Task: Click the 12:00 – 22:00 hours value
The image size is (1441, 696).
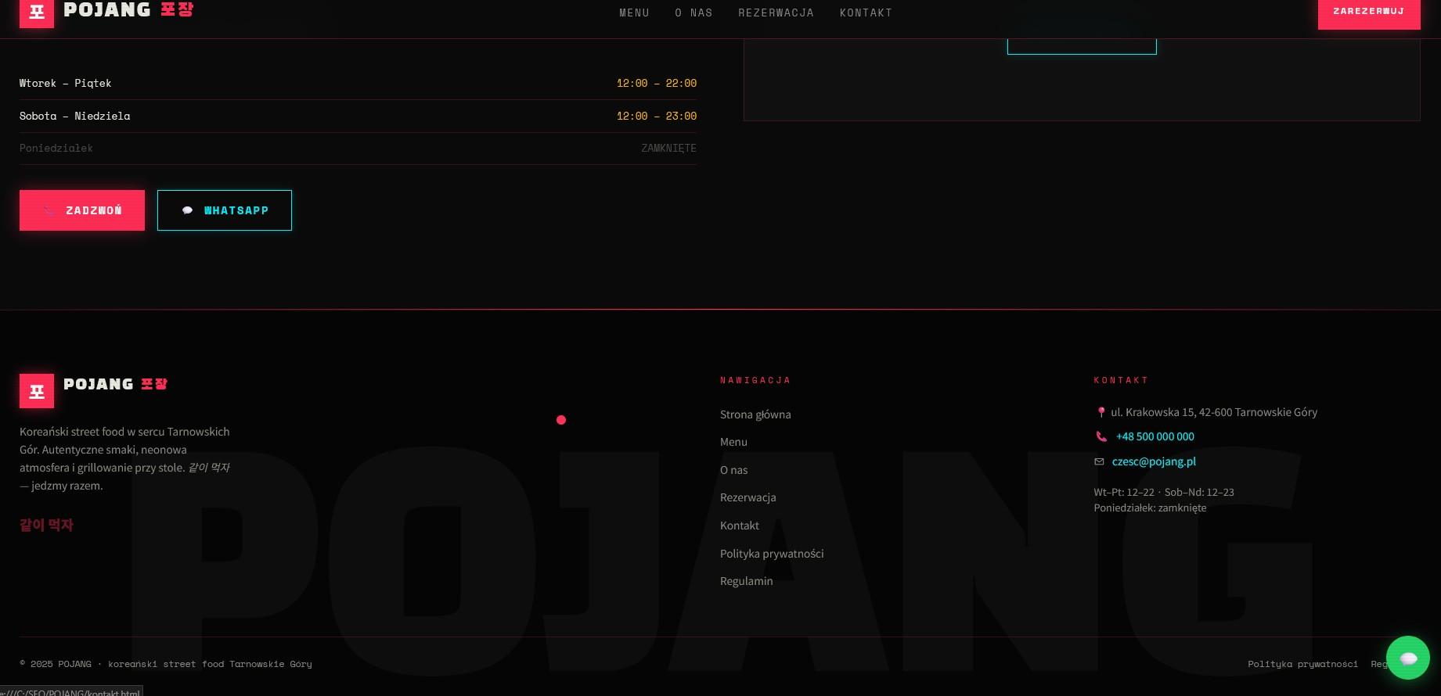Action: tap(657, 83)
